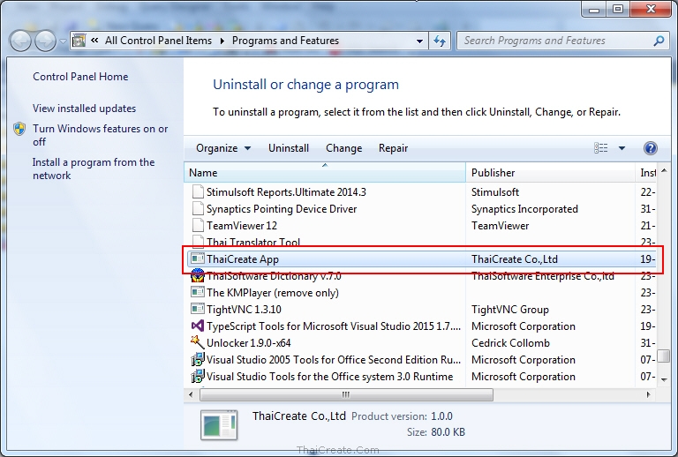Screen dimensions: 678x457
Task: Click the Unlocker wand icon
Action: 198,342
